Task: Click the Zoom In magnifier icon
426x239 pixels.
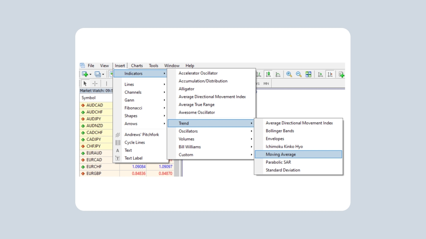Action: [289, 74]
